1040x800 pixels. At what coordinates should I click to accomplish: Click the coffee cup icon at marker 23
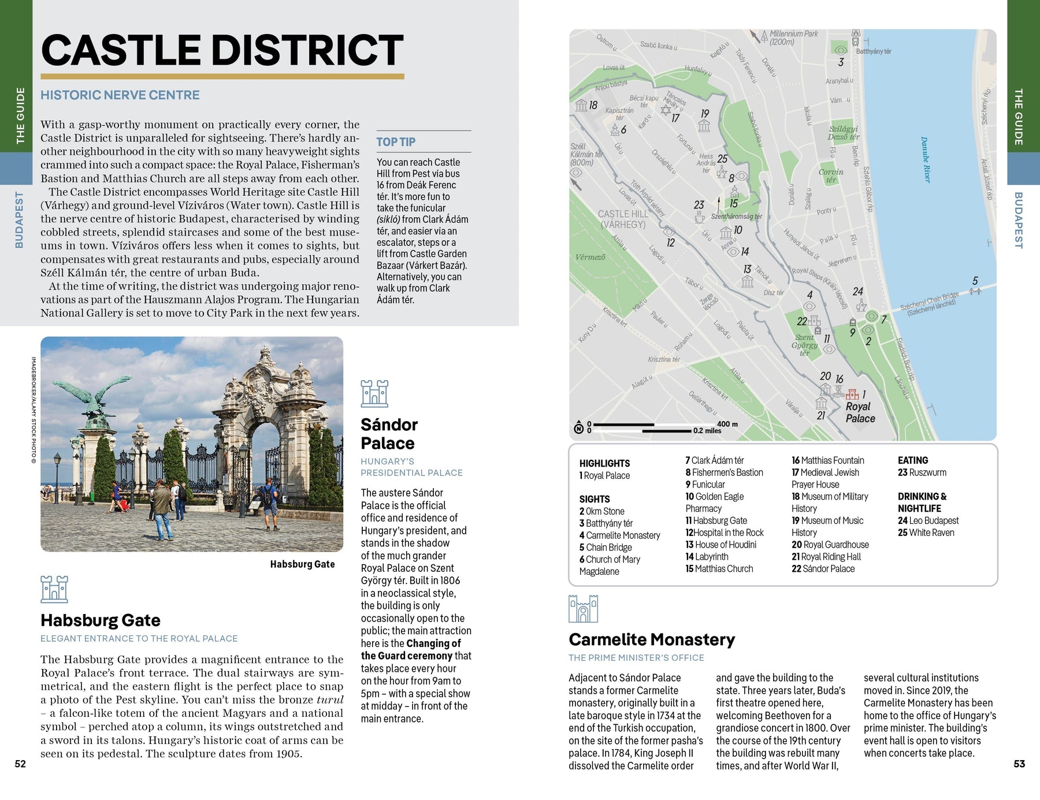pos(699,218)
